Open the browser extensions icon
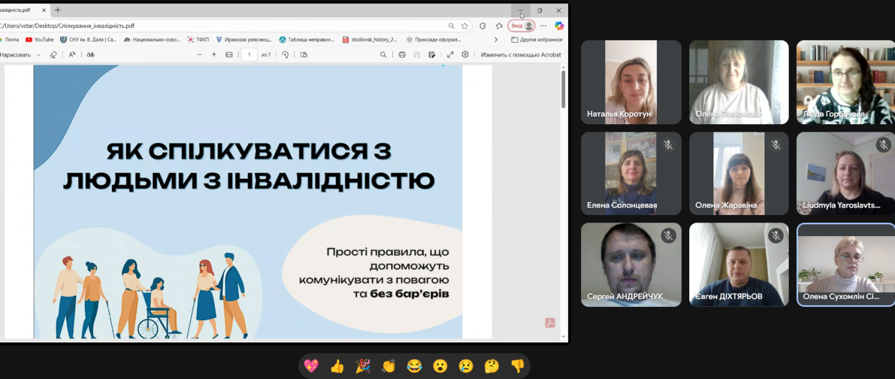The height and width of the screenshot is (379, 895). pyautogui.click(x=483, y=25)
